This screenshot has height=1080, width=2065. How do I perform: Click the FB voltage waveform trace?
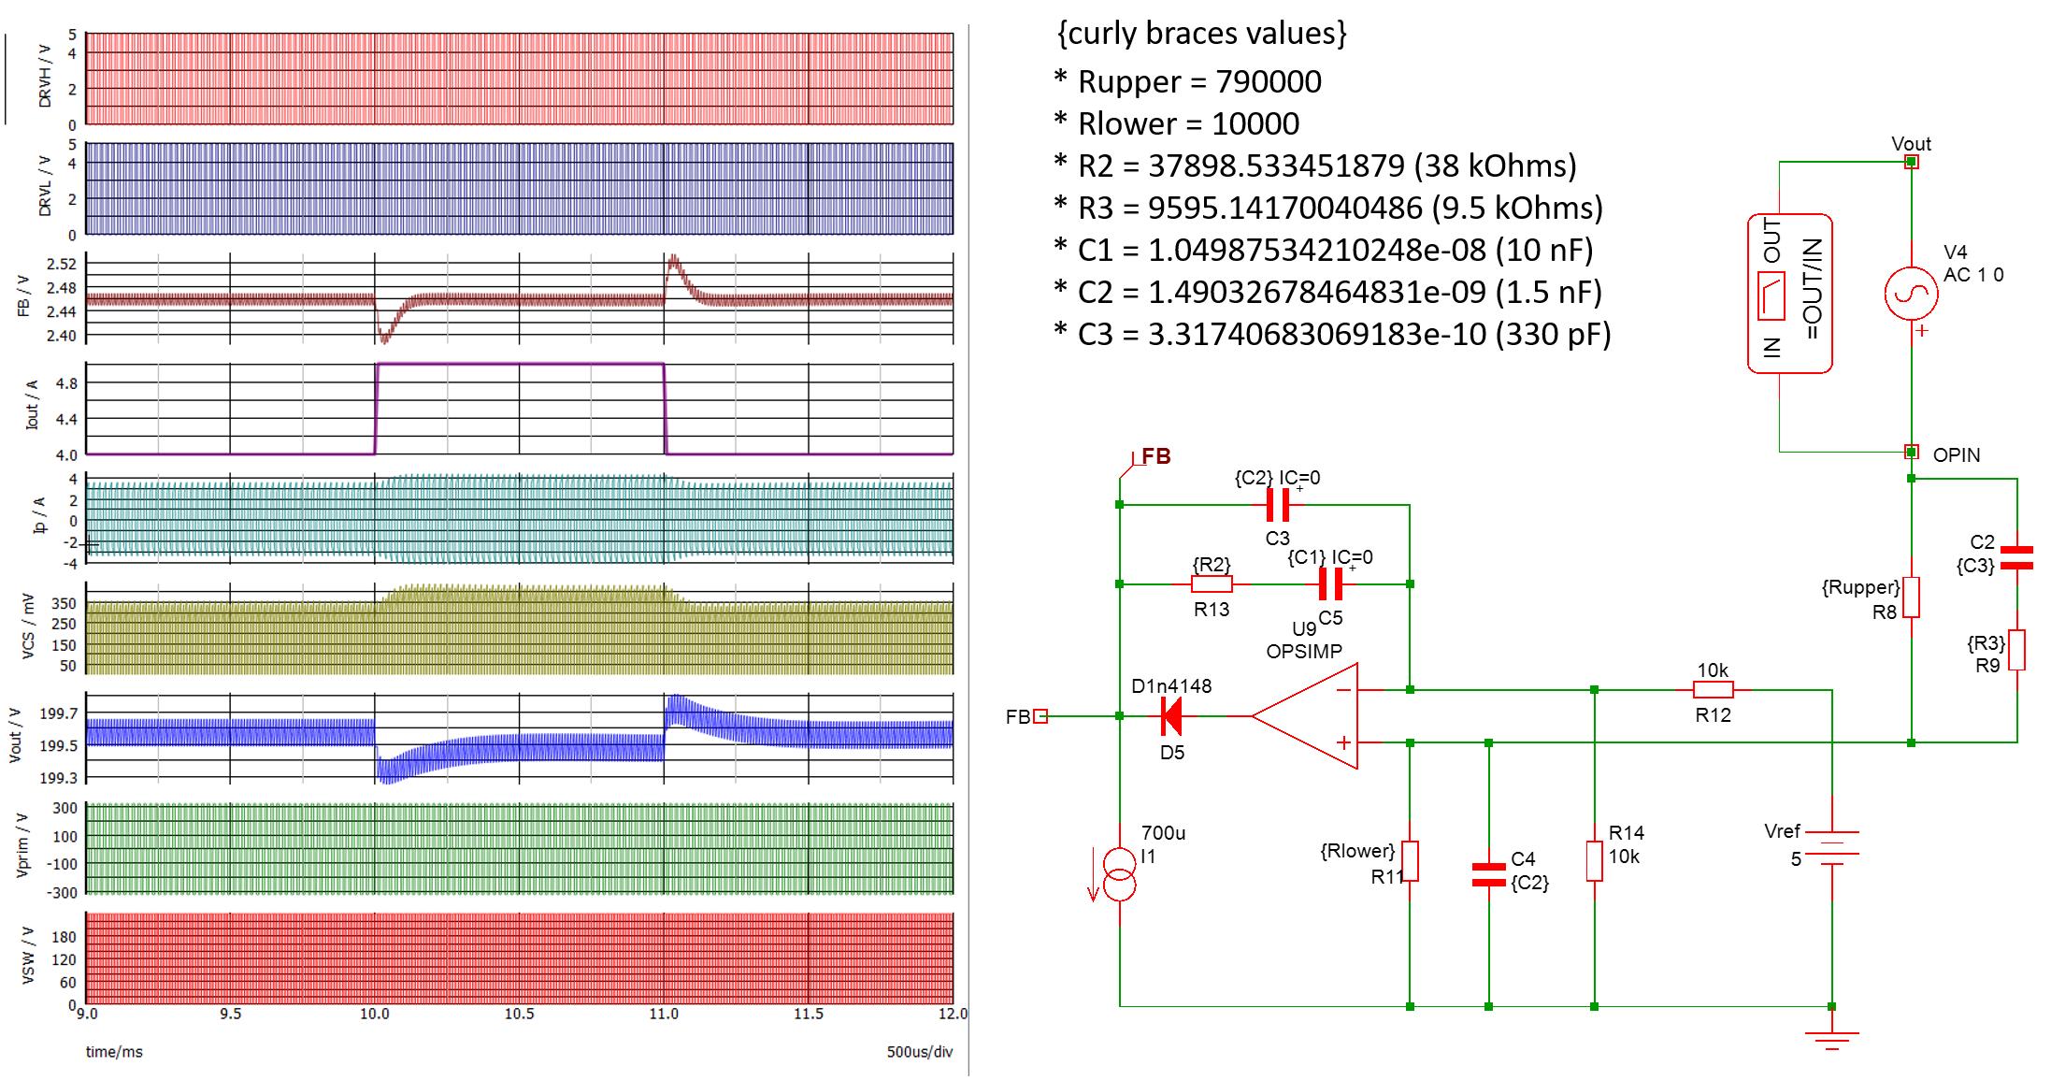pyautogui.click(x=520, y=300)
